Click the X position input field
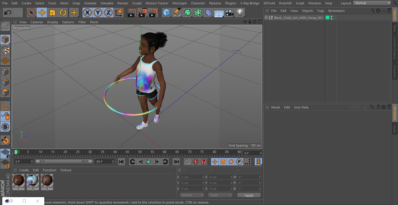The image size is (398, 205). pos(192,177)
